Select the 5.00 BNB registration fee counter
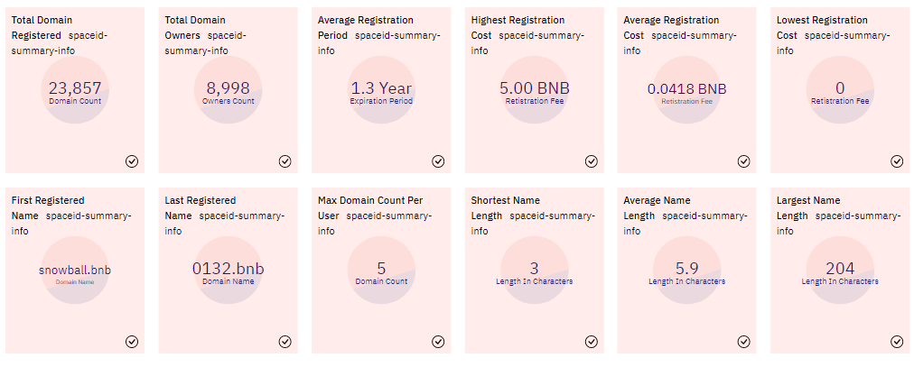 coord(534,88)
